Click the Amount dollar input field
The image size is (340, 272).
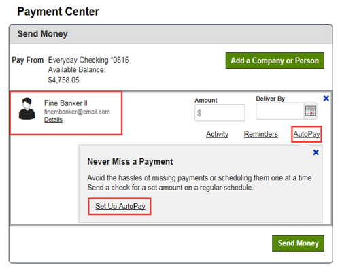point(220,113)
